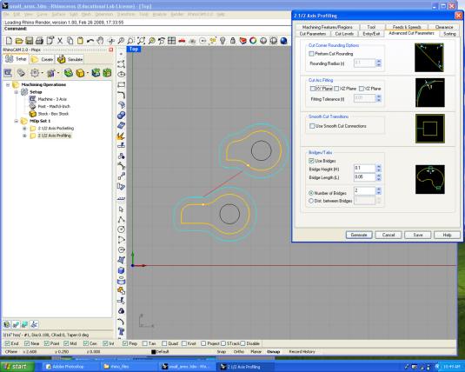Click the Bridge Length spinner arrows

click(378, 177)
